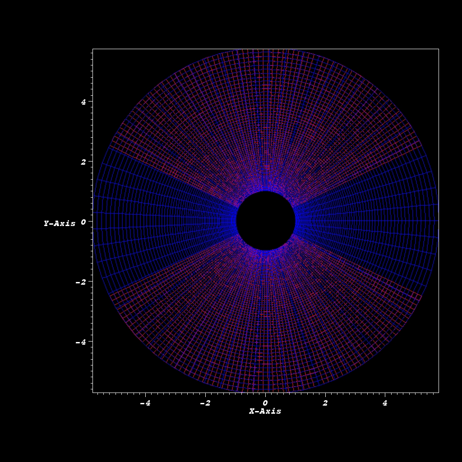
Task: Click the X-axis tick label 0
Action: (265, 403)
